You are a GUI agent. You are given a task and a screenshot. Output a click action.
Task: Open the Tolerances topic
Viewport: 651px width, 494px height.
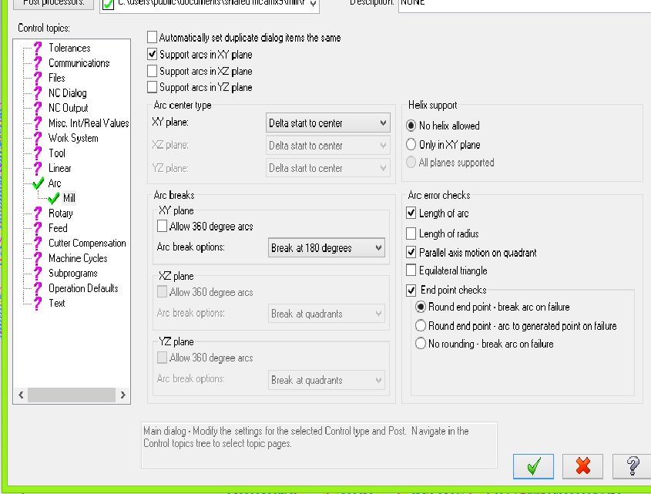tap(69, 49)
